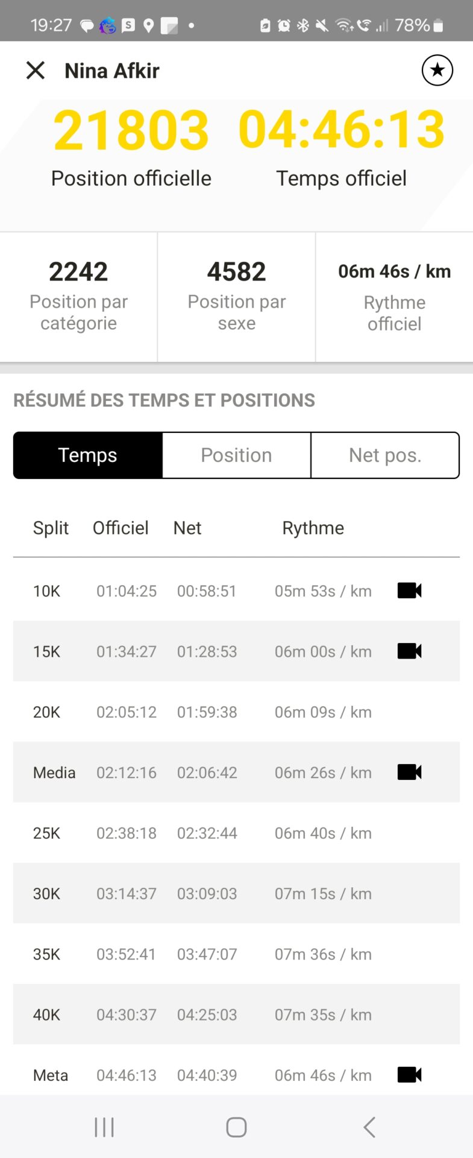Tap the official pace 06m 46s card
The width and height of the screenshot is (473, 1158).
[394, 296]
